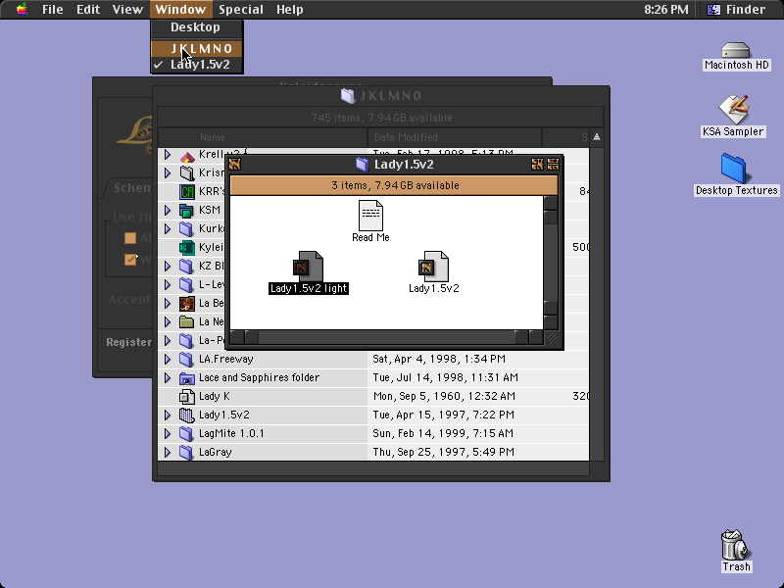
Task: Click the KSM folder icon in the list
Action: 186,210
